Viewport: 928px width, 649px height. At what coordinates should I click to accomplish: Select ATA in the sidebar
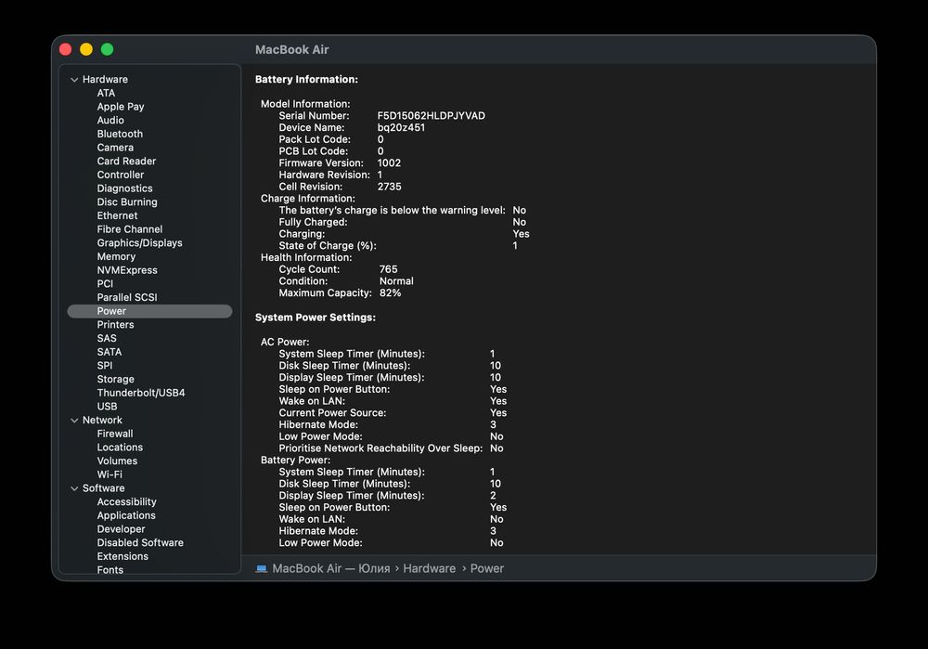coord(106,93)
